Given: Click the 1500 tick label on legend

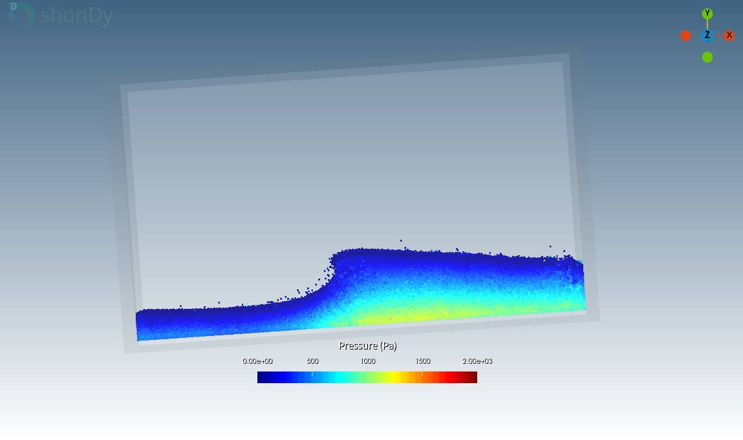Looking at the screenshot, I should click(x=422, y=361).
